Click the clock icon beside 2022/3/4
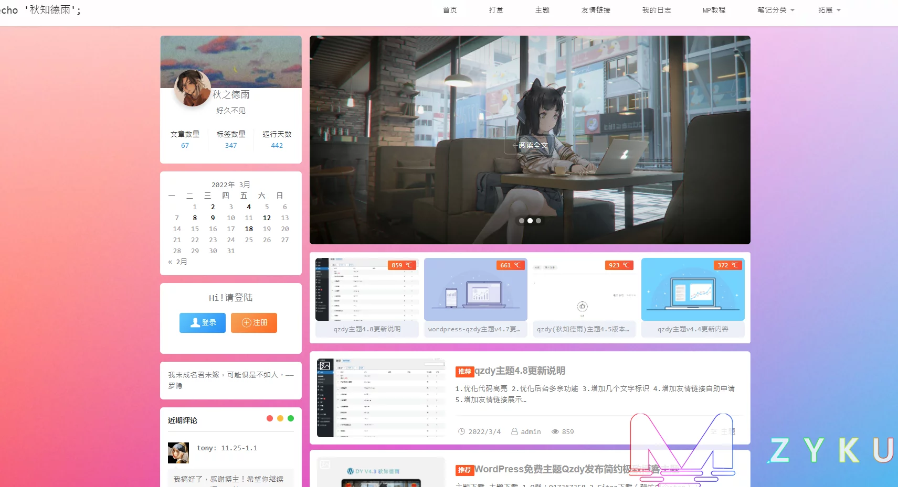The width and height of the screenshot is (898, 487). click(461, 431)
